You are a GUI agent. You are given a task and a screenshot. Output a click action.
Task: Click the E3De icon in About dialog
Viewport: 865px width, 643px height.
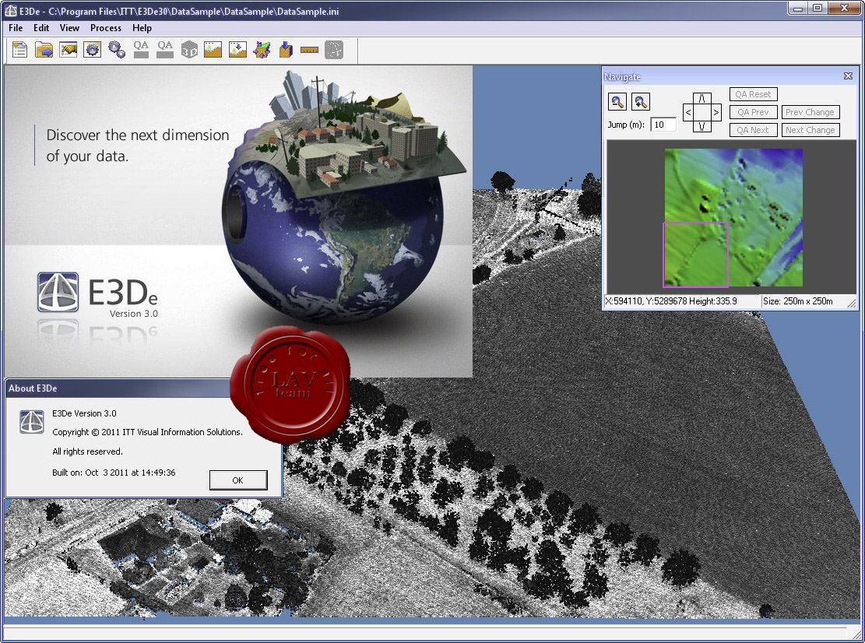coord(31,422)
